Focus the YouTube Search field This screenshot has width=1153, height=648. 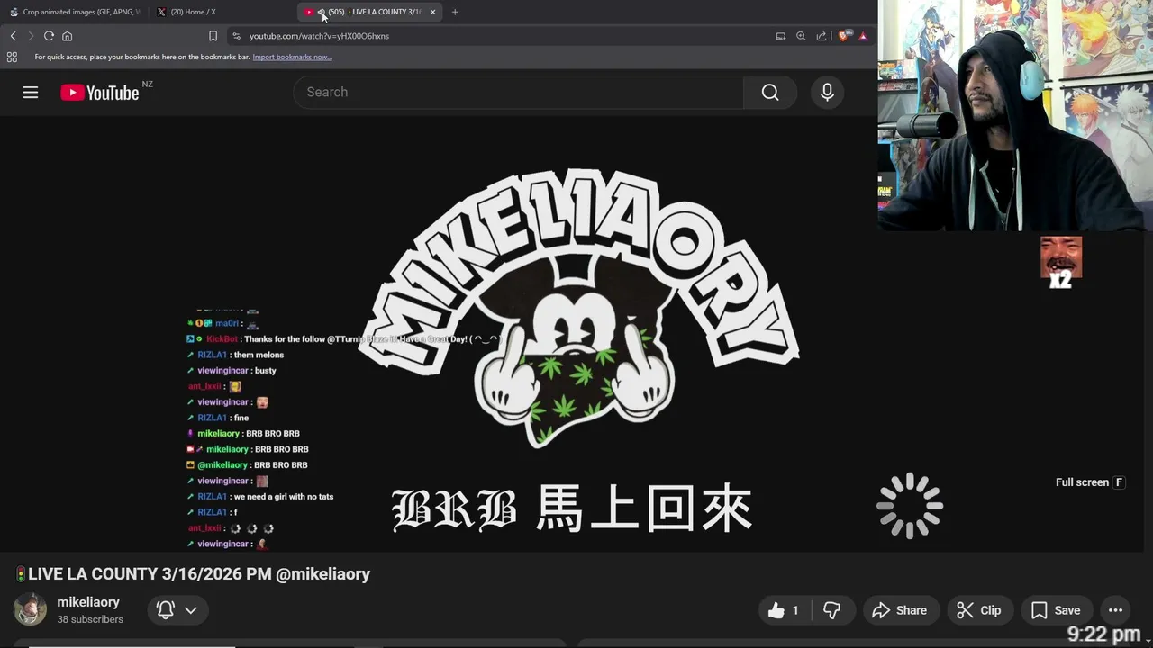(x=518, y=92)
